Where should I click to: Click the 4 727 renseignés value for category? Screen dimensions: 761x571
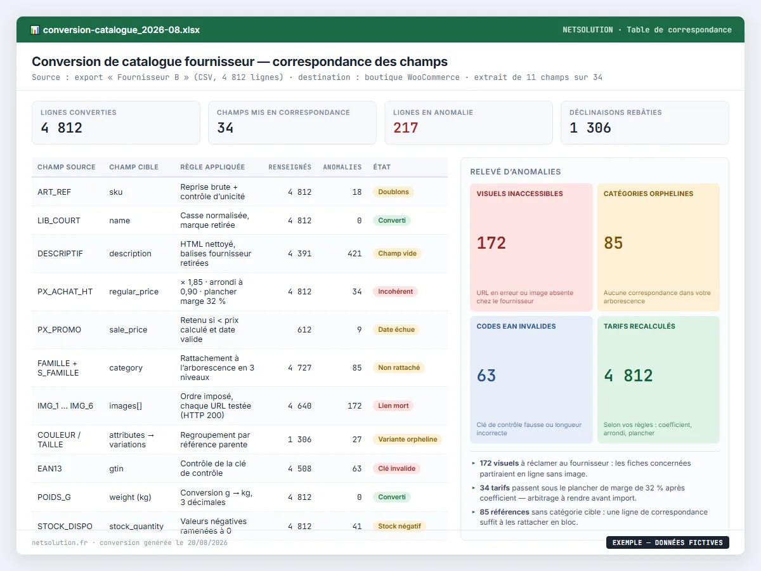tap(299, 367)
